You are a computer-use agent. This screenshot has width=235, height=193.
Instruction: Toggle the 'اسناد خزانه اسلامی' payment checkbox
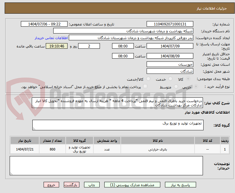[x=145, y=87]
